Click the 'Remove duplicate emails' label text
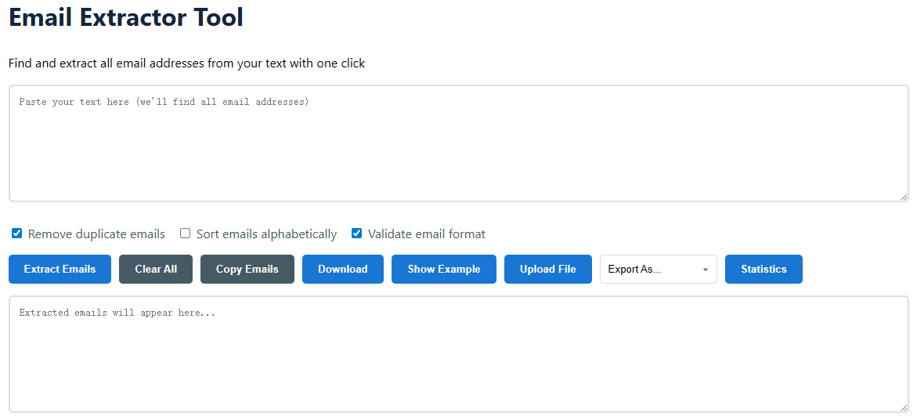The image size is (917, 420). [96, 234]
